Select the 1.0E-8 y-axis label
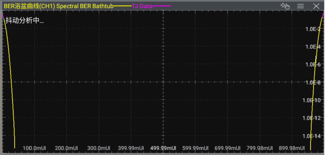 click(x=313, y=82)
